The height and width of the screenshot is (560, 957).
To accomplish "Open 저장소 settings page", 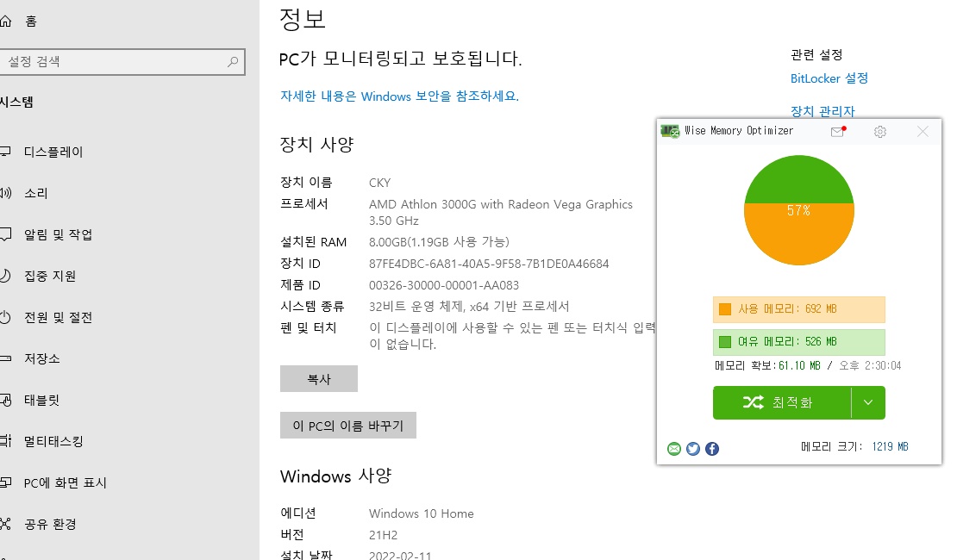I will (42, 358).
